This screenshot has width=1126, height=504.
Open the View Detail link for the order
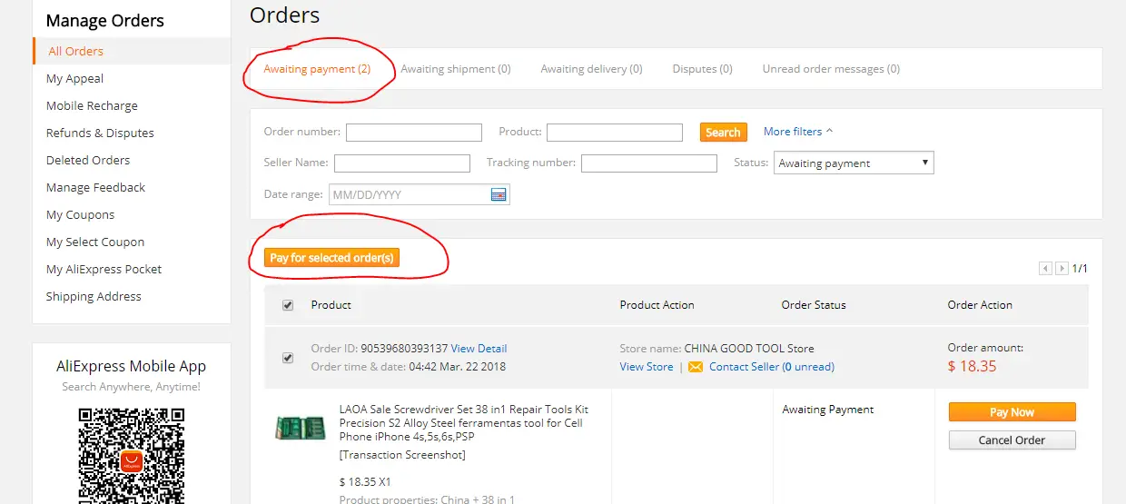(x=479, y=349)
